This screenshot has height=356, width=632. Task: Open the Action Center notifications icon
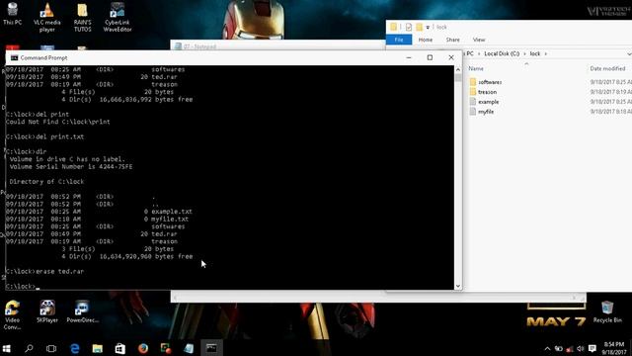[x=592, y=349]
